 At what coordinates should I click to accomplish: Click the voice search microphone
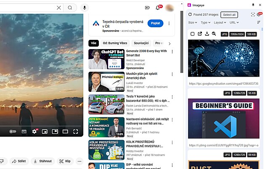pos(85,8)
